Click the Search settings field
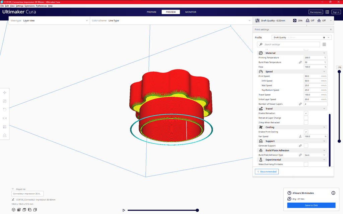The width and height of the screenshot is (343, 214). coord(288,44)
